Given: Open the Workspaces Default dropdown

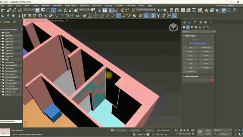Looking at the screenshot, I should (235, 6).
